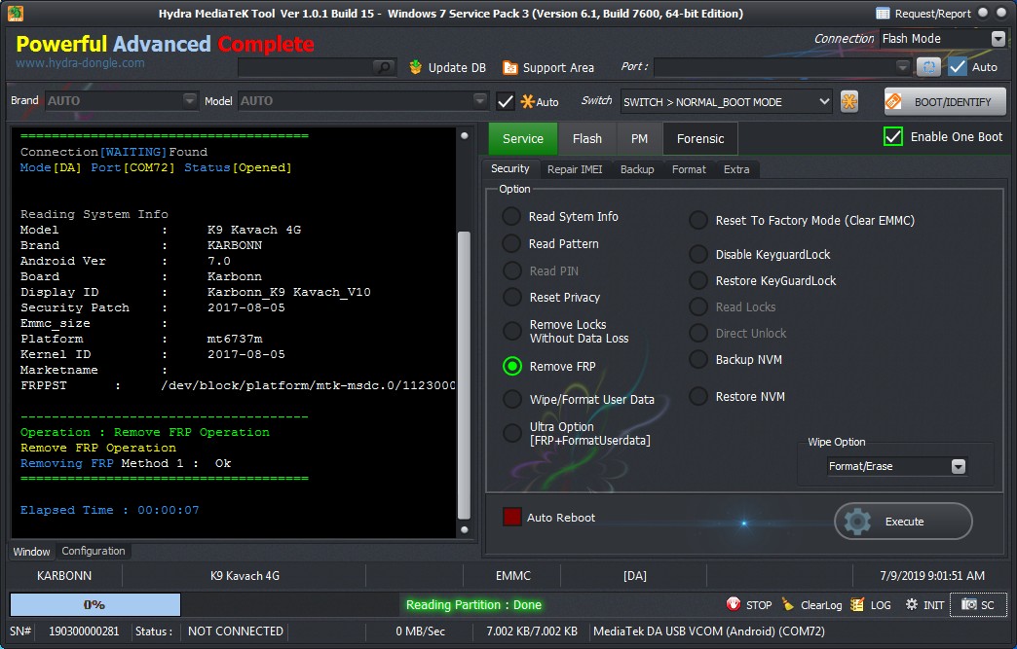1017x649 pixels.
Task: Click the INIT gear icon
Action: click(x=911, y=604)
